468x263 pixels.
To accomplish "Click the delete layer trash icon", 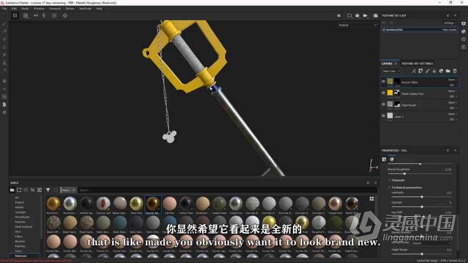I will [455, 71].
